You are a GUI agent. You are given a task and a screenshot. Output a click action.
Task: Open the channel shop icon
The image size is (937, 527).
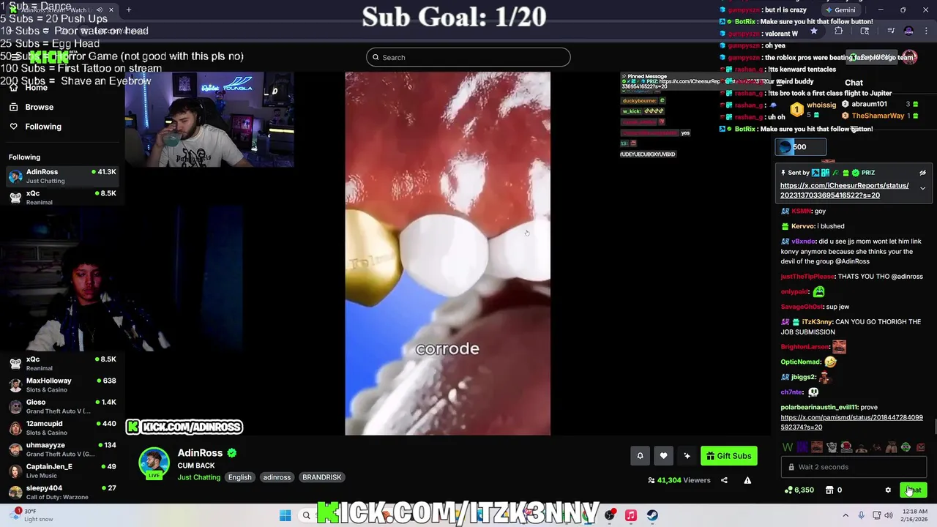pyautogui.click(x=829, y=490)
